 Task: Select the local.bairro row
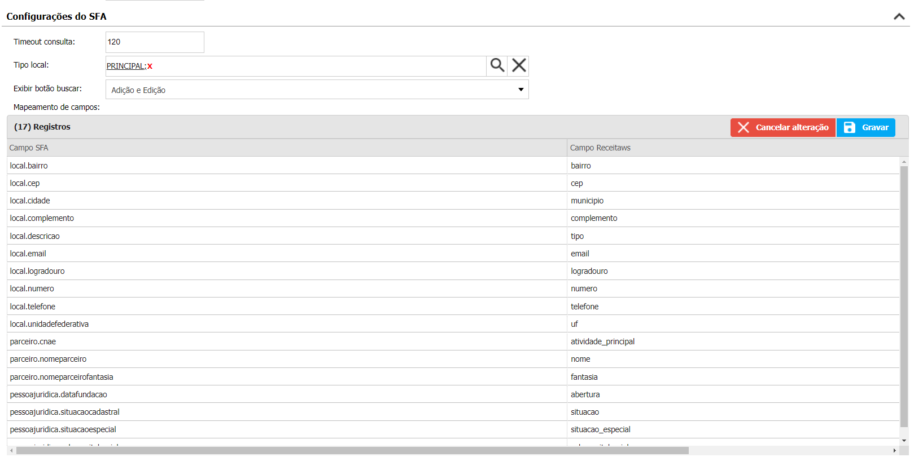coord(29,166)
